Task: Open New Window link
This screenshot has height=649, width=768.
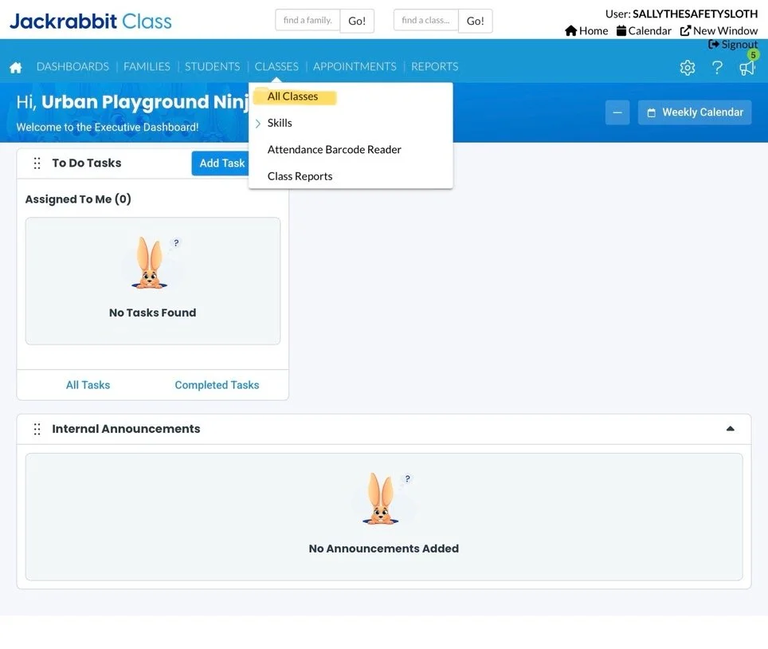Action: 719,31
